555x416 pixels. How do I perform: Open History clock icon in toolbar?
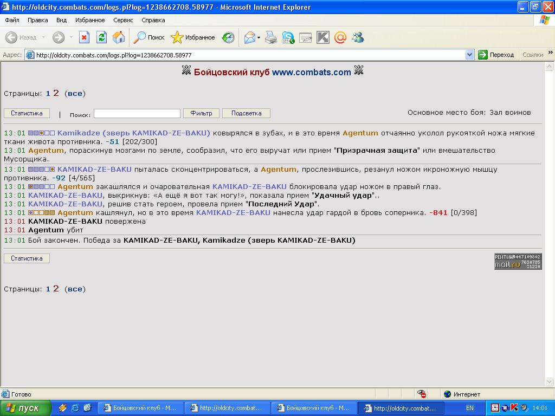click(228, 37)
